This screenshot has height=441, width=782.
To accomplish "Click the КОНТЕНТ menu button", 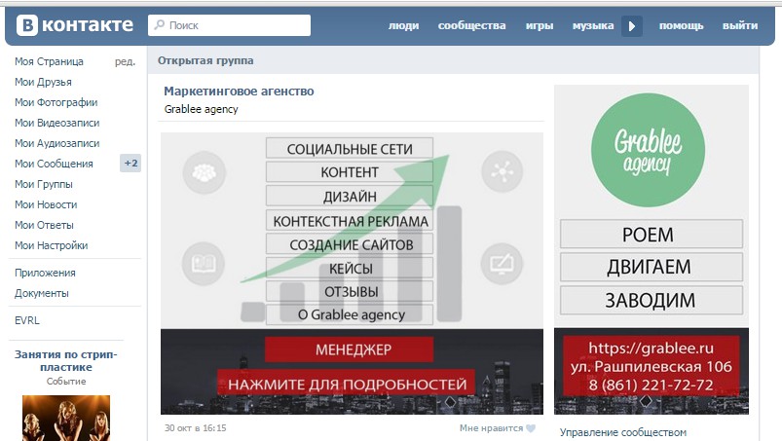I will [x=350, y=172].
